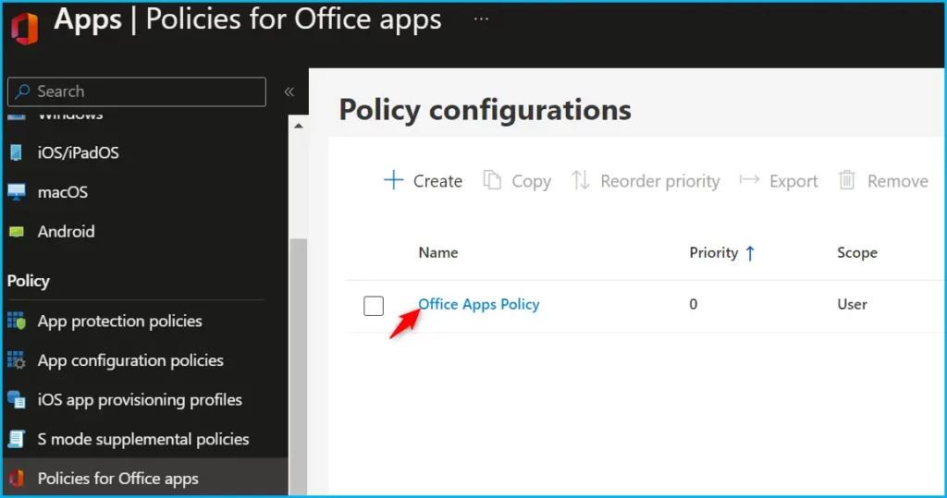
Task: Go to iOS app provisioning profiles
Action: pyautogui.click(x=140, y=400)
